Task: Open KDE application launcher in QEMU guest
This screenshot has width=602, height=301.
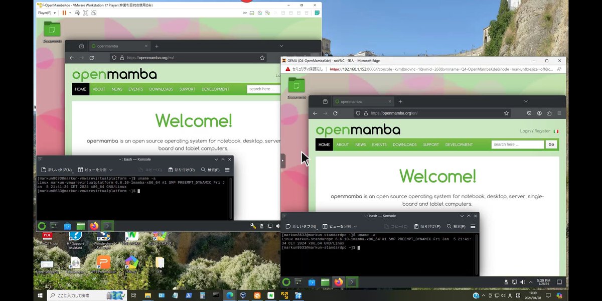Action: 286,282
